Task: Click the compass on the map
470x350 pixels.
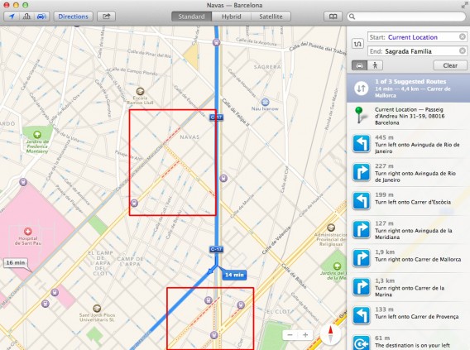Action: [x=330, y=335]
